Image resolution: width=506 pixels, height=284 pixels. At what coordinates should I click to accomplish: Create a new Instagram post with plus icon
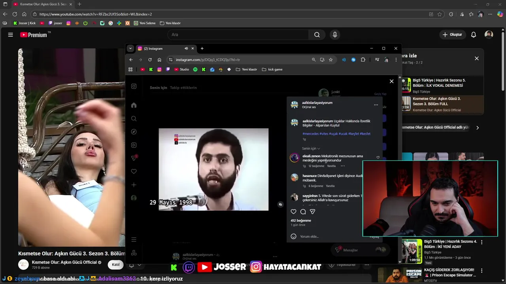pos(134,185)
